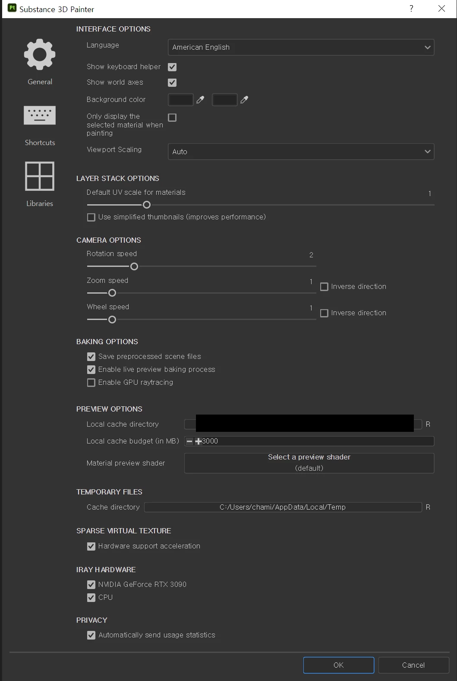Click the IRAY HARDWARE heading
The width and height of the screenshot is (457, 681).
click(x=106, y=570)
